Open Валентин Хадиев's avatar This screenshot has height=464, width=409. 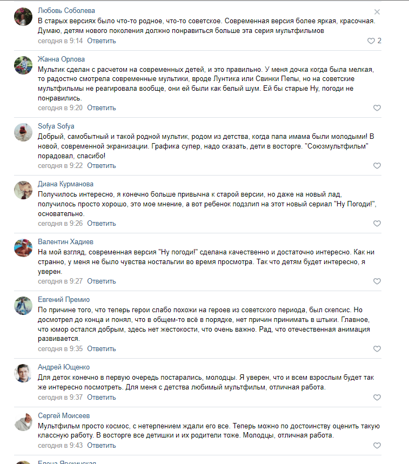point(24,247)
